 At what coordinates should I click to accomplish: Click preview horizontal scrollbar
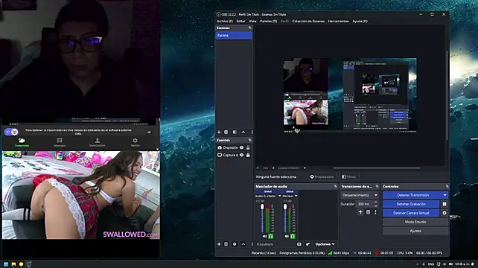(377, 168)
